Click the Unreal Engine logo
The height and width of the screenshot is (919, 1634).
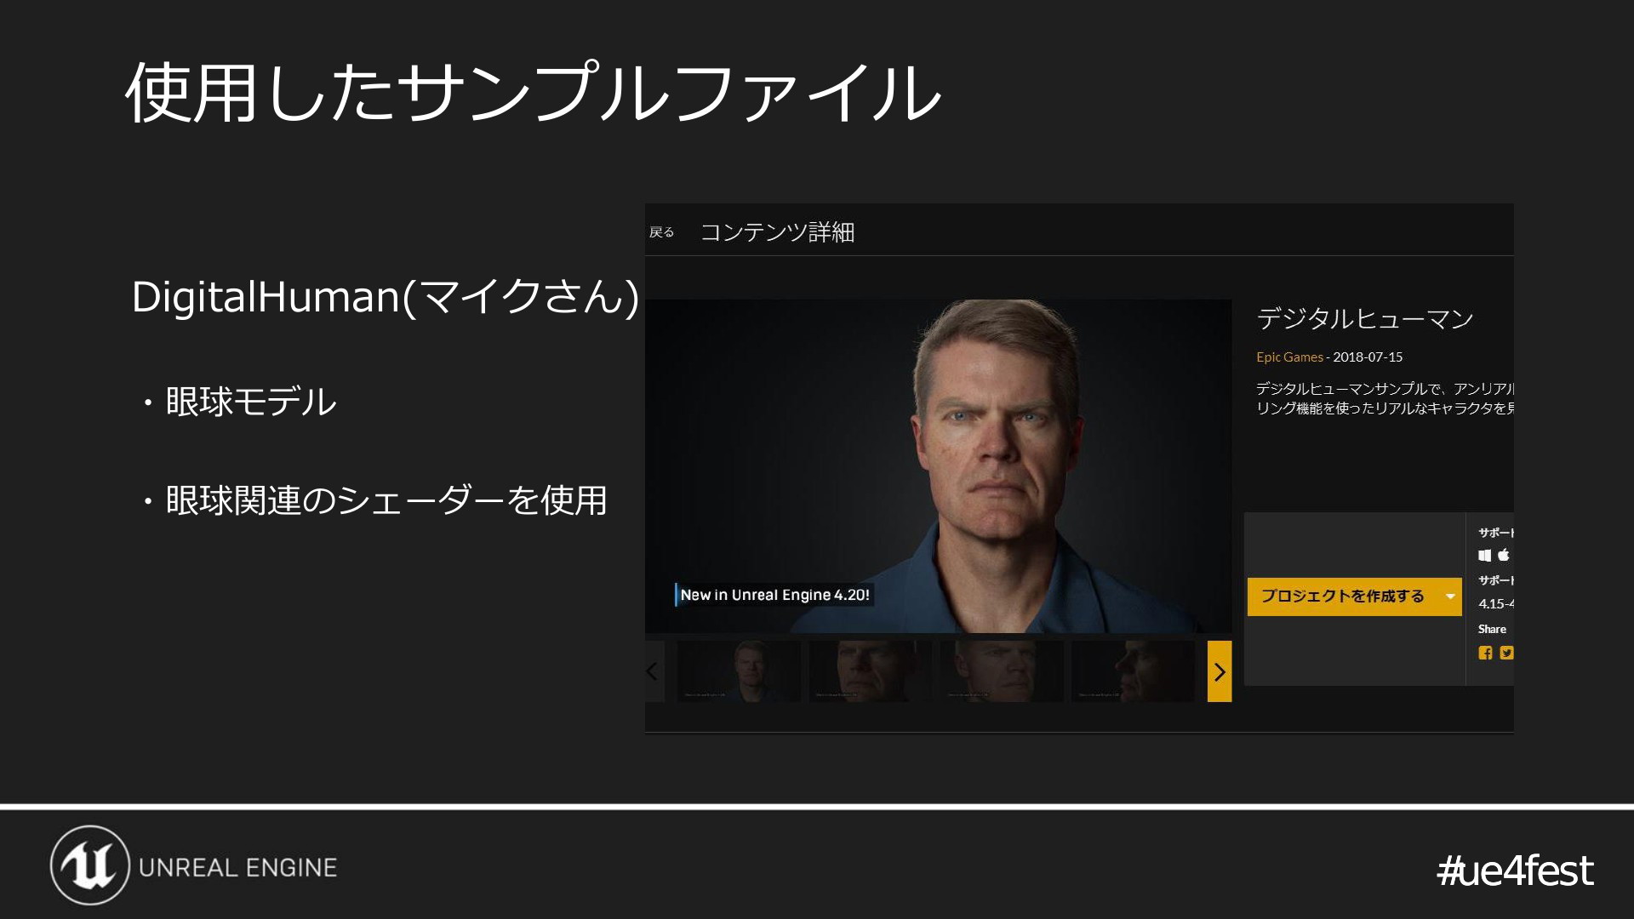coord(89,865)
